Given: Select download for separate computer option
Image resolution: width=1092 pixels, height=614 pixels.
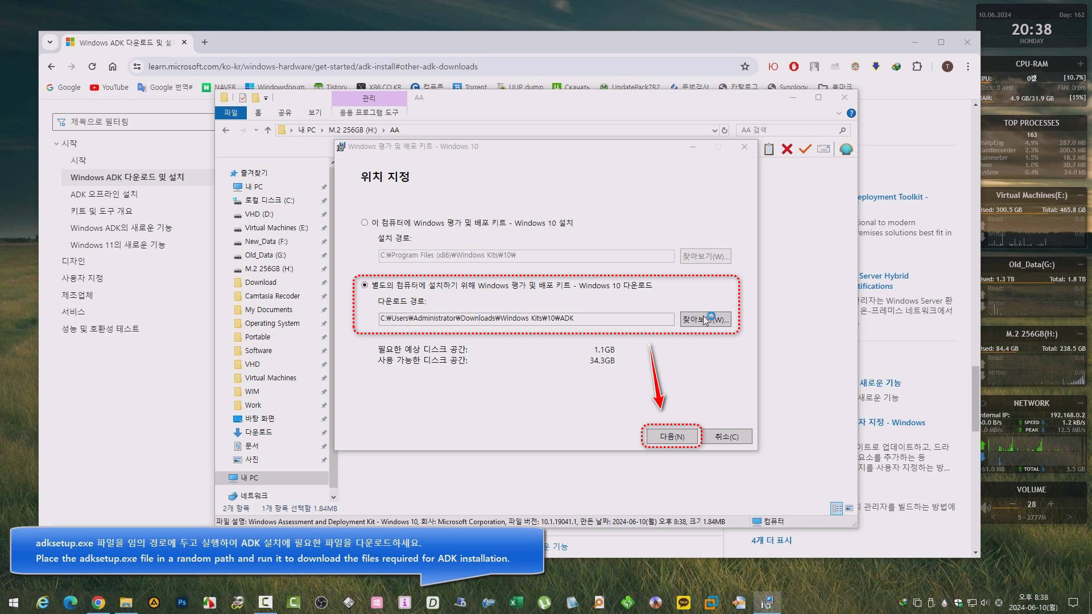Looking at the screenshot, I should (x=365, y=285).
